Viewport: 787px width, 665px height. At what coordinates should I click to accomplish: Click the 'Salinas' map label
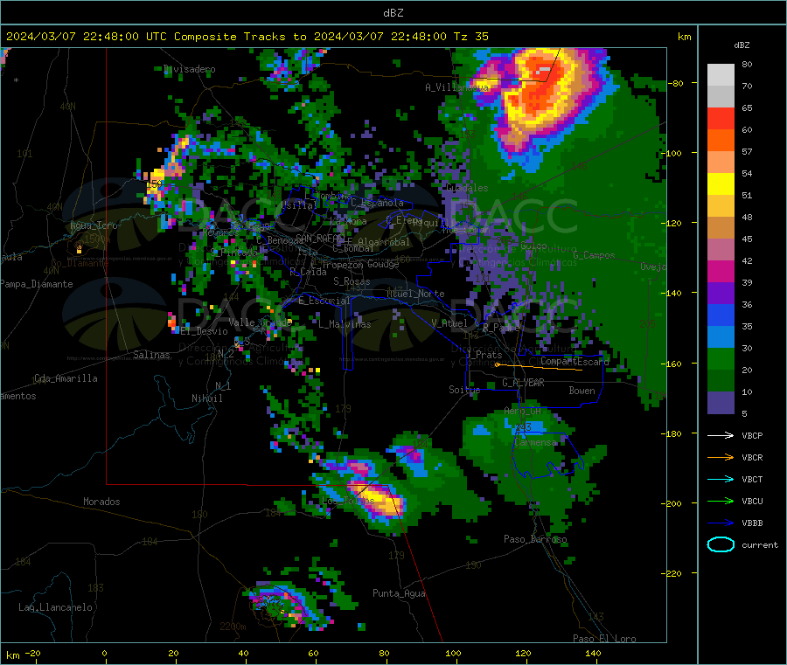pyautogui.click(x=151, y=355)
